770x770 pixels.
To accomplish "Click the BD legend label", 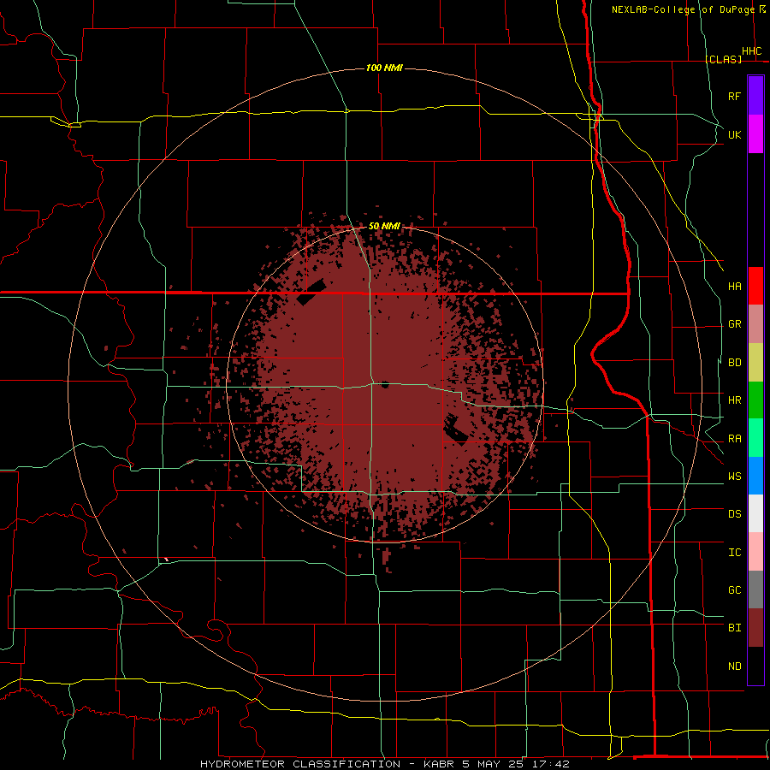I will click(x=735, y=363).
